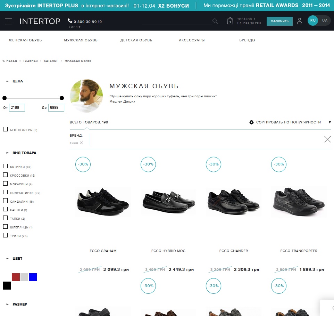Select the gray color swatch
The height and width of the screenshot is (316, 334).
click(24, 277)
